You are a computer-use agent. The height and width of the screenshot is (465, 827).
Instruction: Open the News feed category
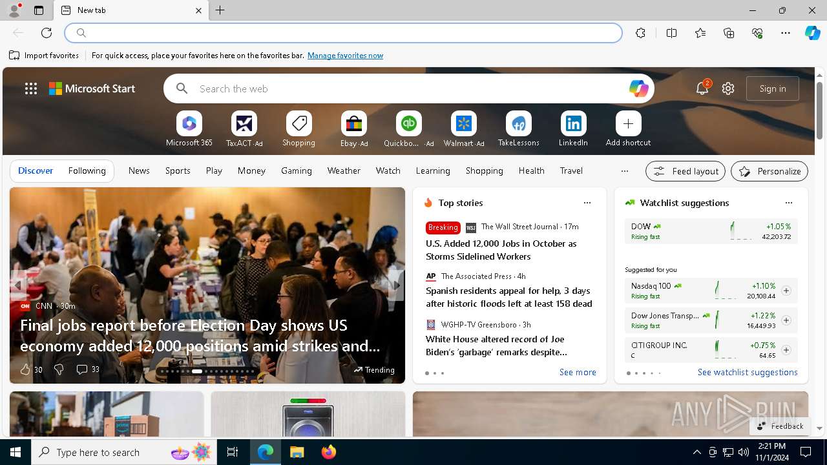coord(139,170)
